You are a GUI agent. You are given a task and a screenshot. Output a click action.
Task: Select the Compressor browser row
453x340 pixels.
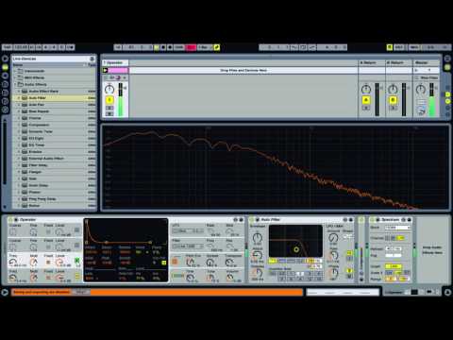[54, 125]
